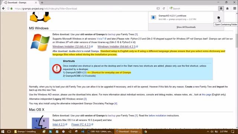
Task: Click the downloads arrow toolbar button
Action: tap(221, 9)
